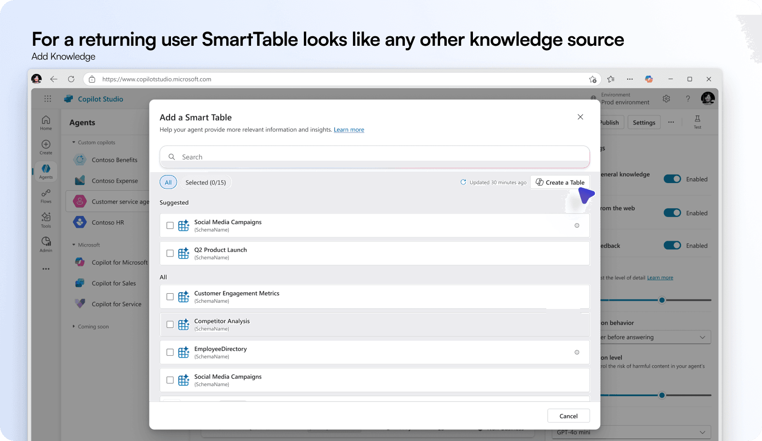Screen dimensions: 762x441
Task: Close the Add a Smart Table dialog
Action: point(580,117)
